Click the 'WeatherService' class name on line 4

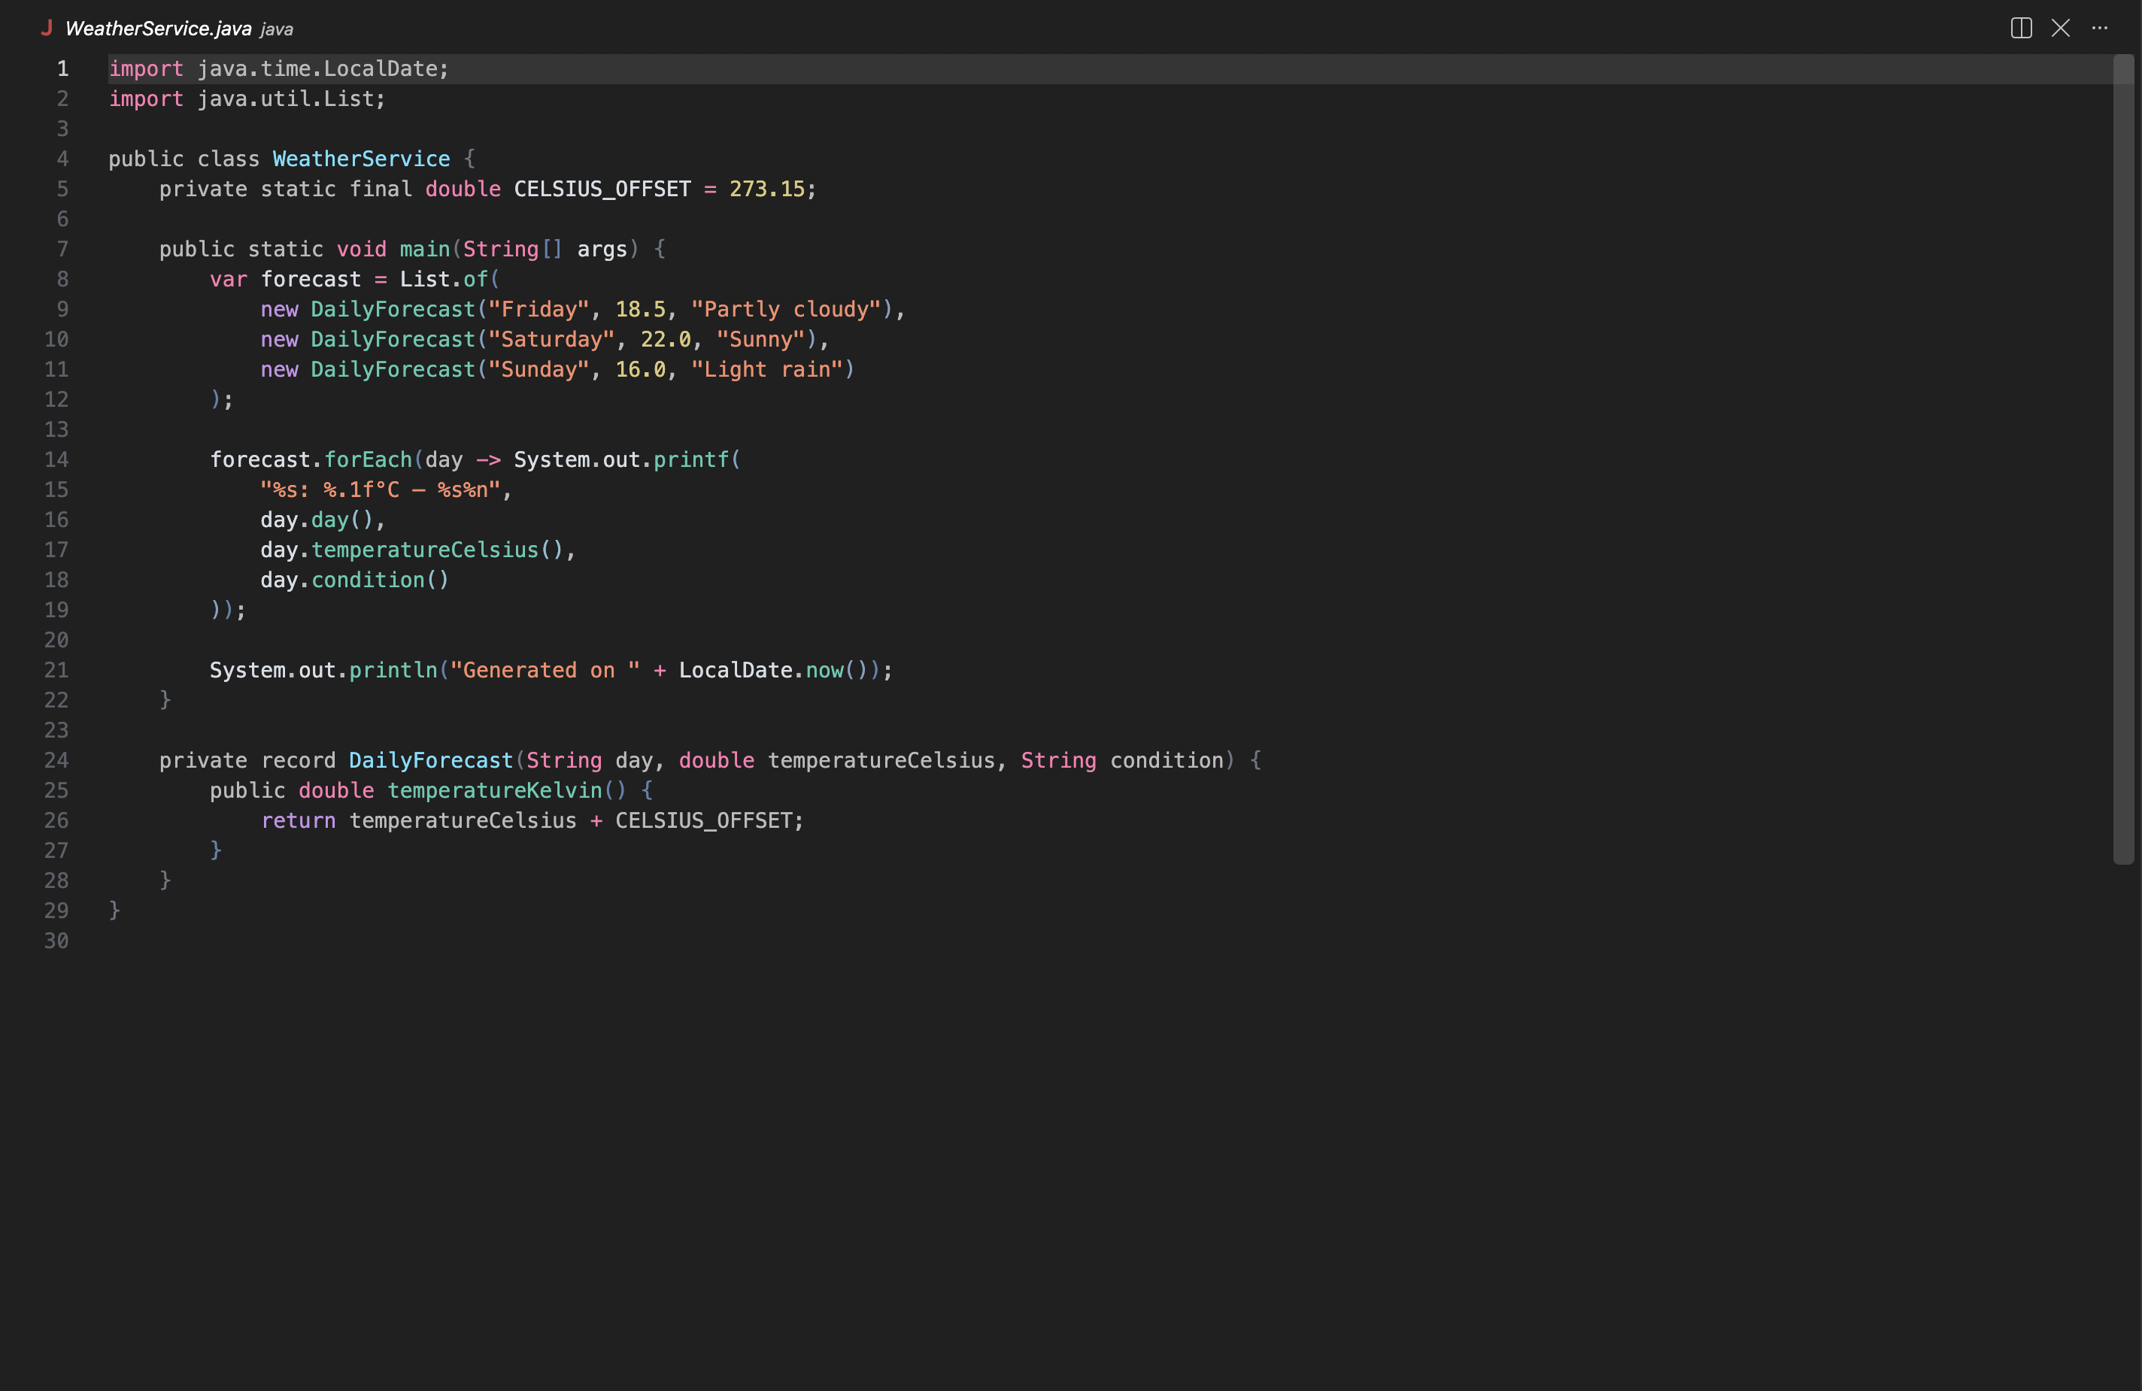click(361, 159)
